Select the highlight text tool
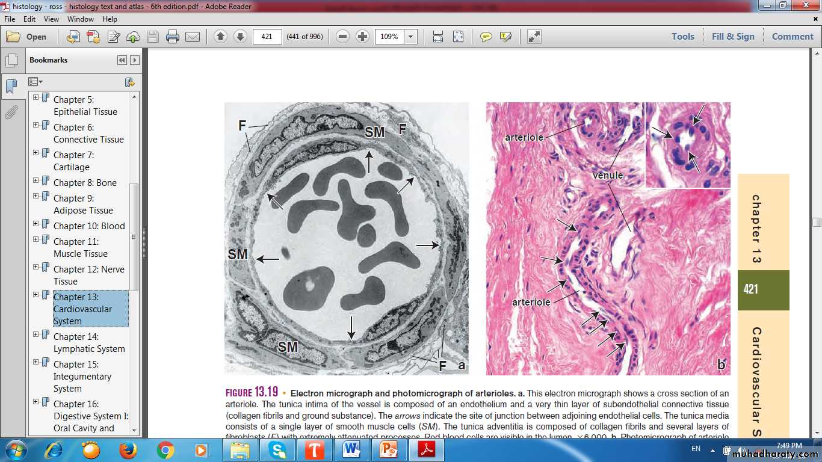 tap(505, 37)
